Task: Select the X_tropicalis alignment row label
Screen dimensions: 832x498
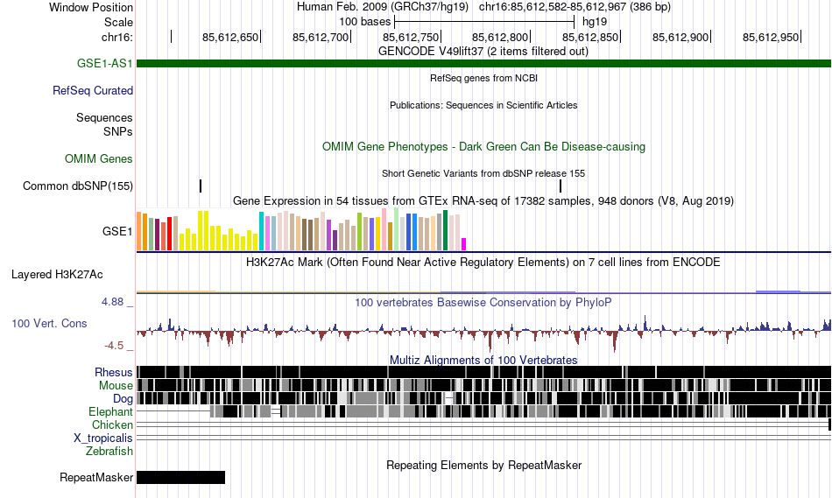Action: coord(103,438)
